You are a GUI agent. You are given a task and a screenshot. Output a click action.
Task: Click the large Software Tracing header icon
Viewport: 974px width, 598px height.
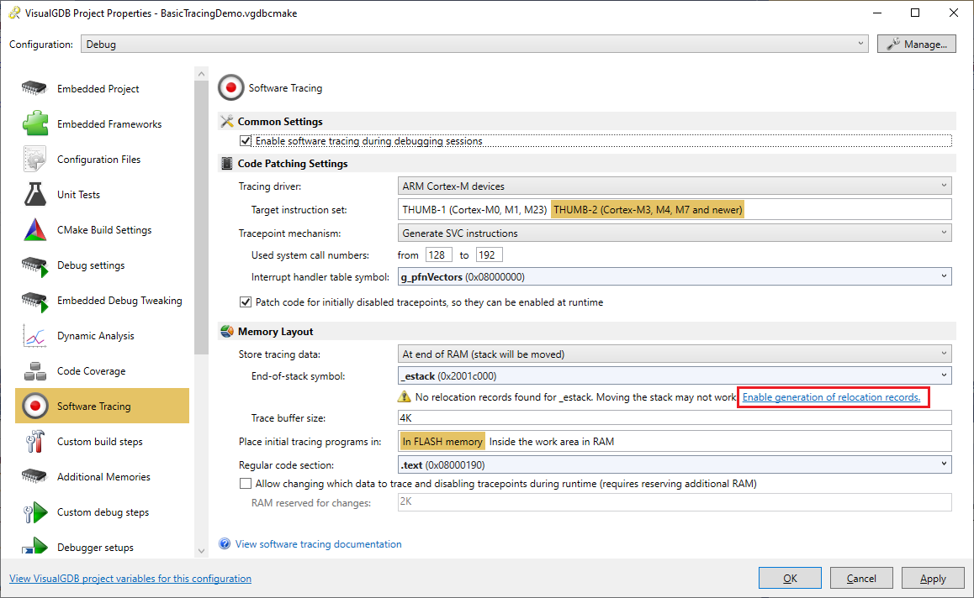pyautogui.click(x=231, y=87)
